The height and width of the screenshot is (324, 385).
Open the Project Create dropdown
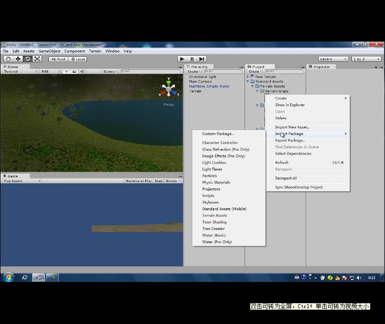click(x=255, y=71)
